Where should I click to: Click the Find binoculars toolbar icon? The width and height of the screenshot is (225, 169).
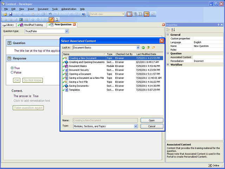72,14
